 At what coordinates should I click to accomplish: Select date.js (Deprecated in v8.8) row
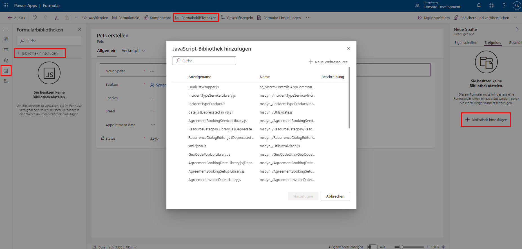coord(260,112)
